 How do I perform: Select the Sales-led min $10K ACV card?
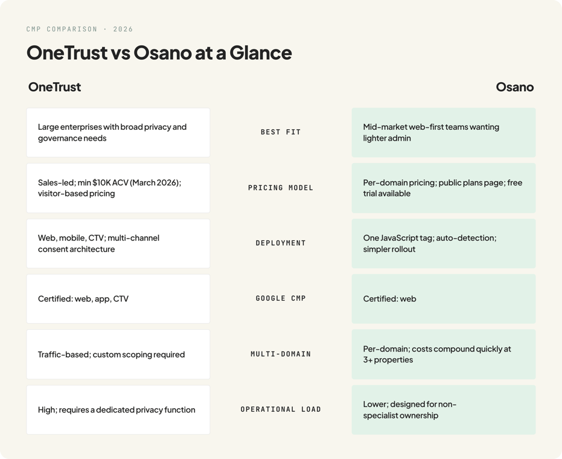pyautogui.click(x=118, y=188)
